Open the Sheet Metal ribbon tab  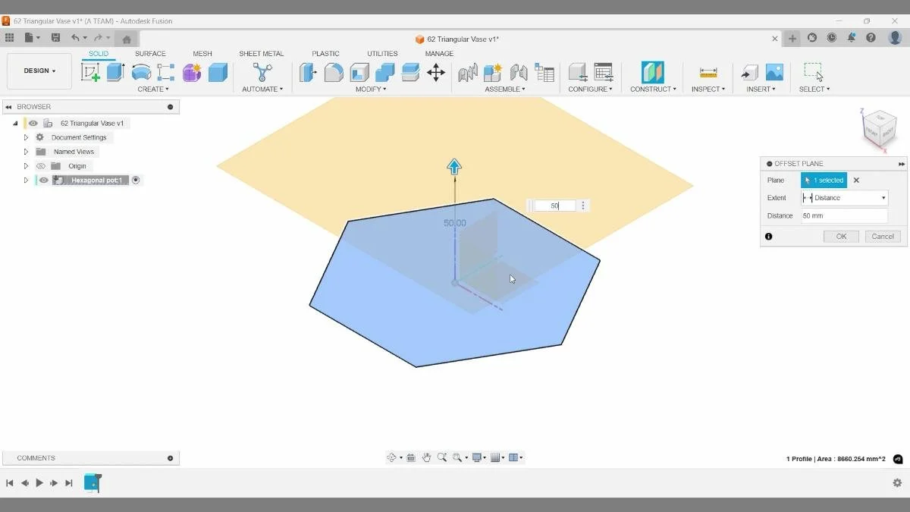coord(261,53)
